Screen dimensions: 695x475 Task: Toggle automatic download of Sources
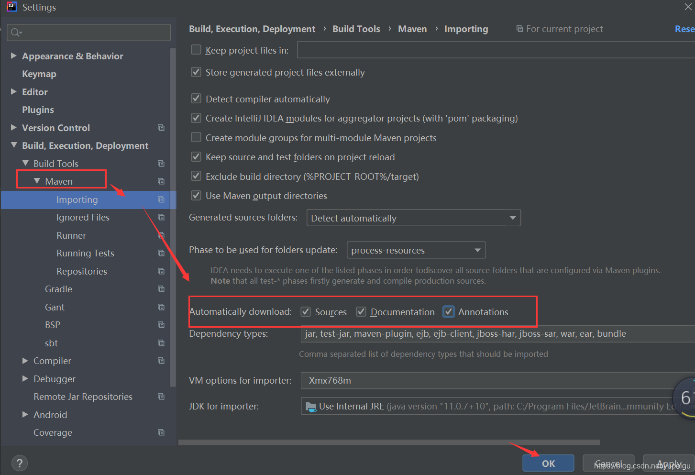(306, 312)
